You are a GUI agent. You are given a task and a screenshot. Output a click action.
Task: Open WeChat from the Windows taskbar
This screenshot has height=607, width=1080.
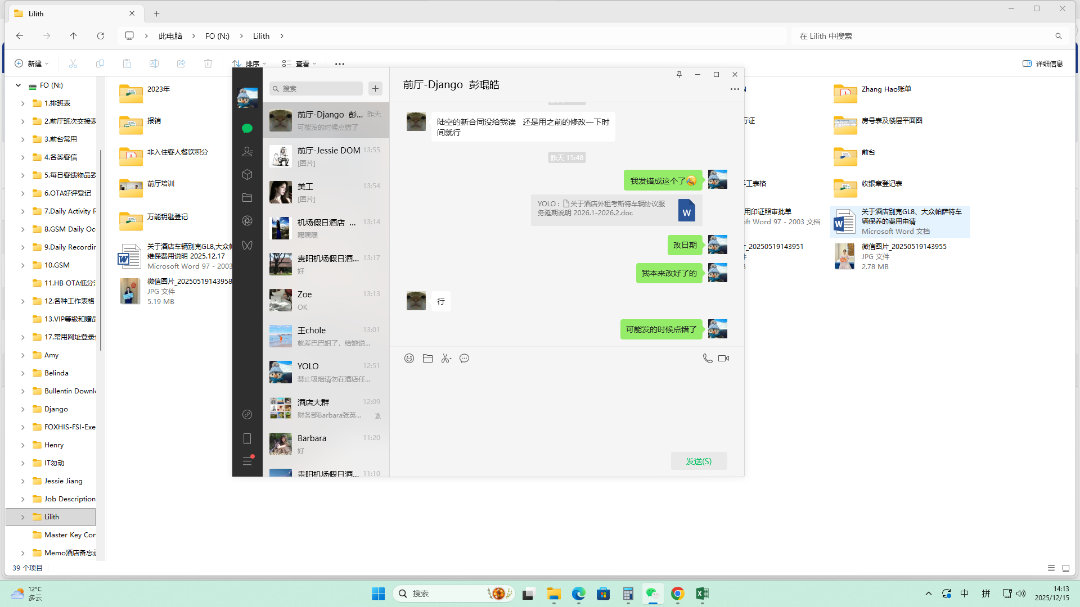tap(652, 594)
